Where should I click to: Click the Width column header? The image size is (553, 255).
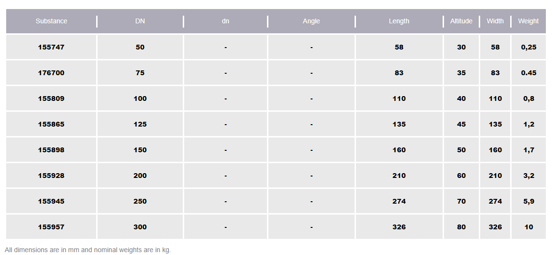tap(495, 21)
